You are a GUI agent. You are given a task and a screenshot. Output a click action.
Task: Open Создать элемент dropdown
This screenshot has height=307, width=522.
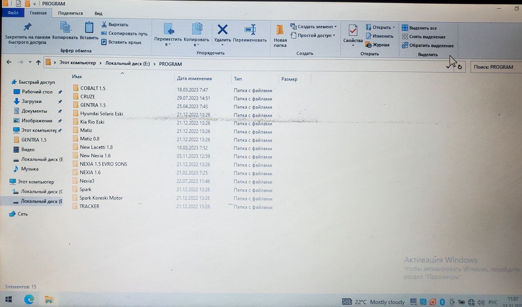click(314, 26)
